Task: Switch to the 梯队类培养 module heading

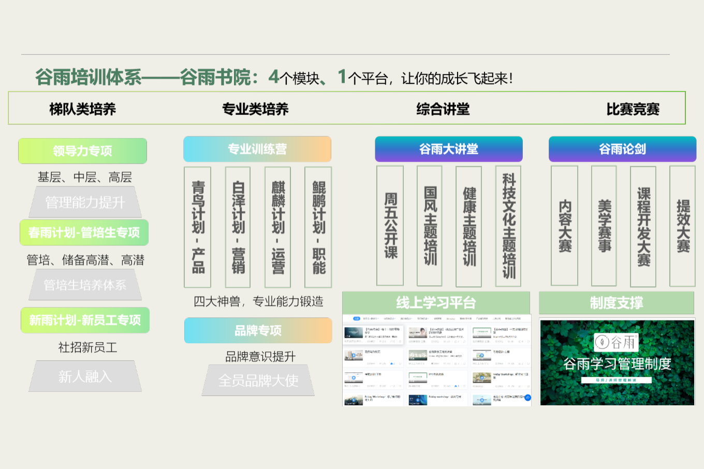Action: (82, 109)
